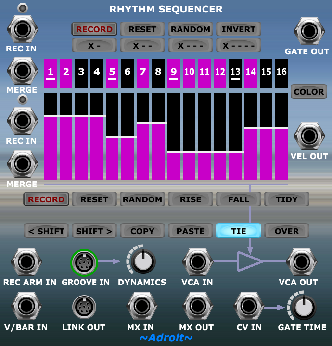This screenshot has width=332, height=346.
Task: Toggle step 3 gate
Action: point(81,74)
